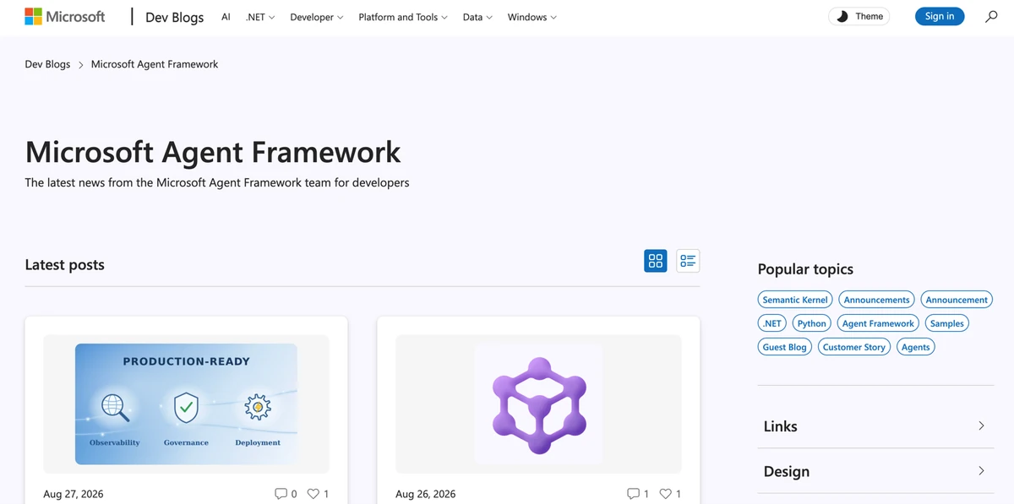Viewport: 1014px width, 504px height.
Task: Select the Announcement topic tag
Action: (957, 300)
